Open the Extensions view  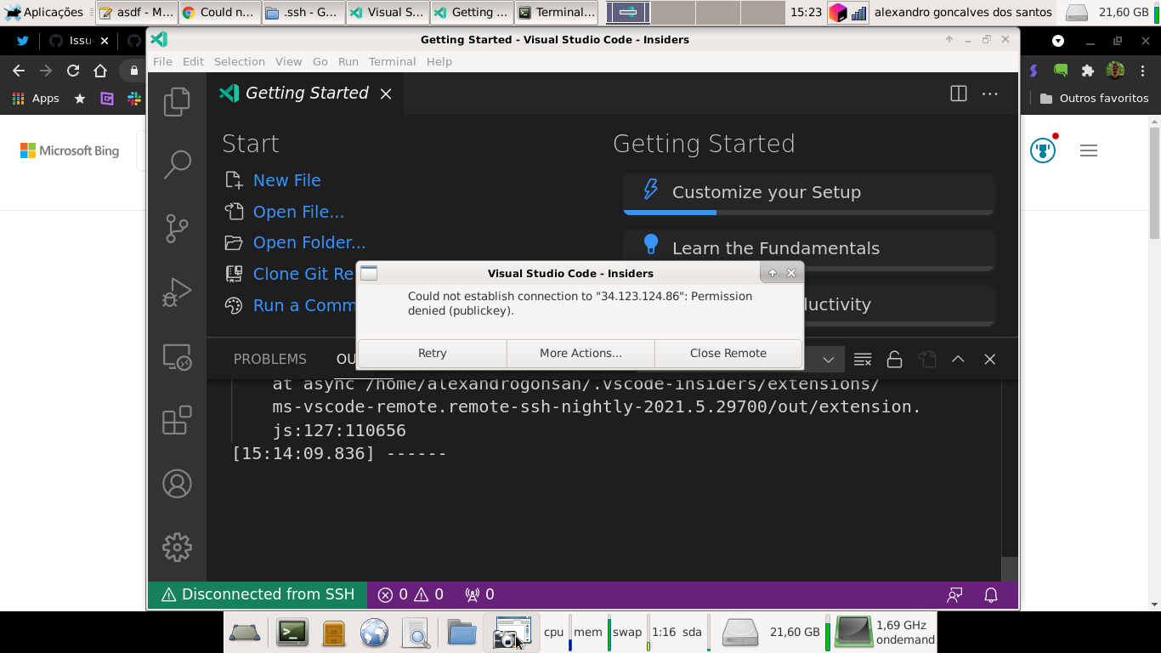(177, 420)
